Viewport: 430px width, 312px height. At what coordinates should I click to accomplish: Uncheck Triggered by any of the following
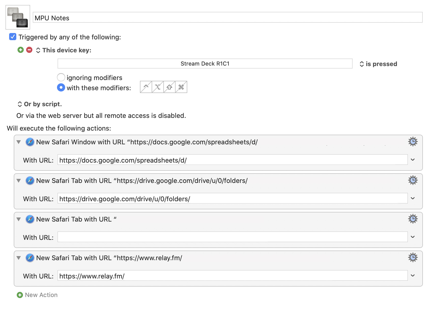pos(13,37)
